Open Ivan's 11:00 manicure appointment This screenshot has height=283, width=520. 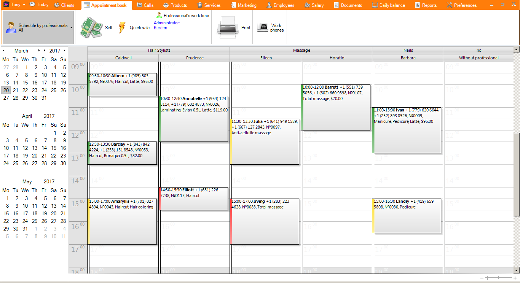coord(407,130)
